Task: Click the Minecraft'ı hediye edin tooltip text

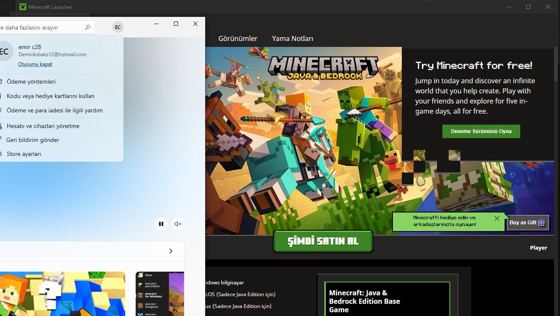Action: (x=445, y=221)
